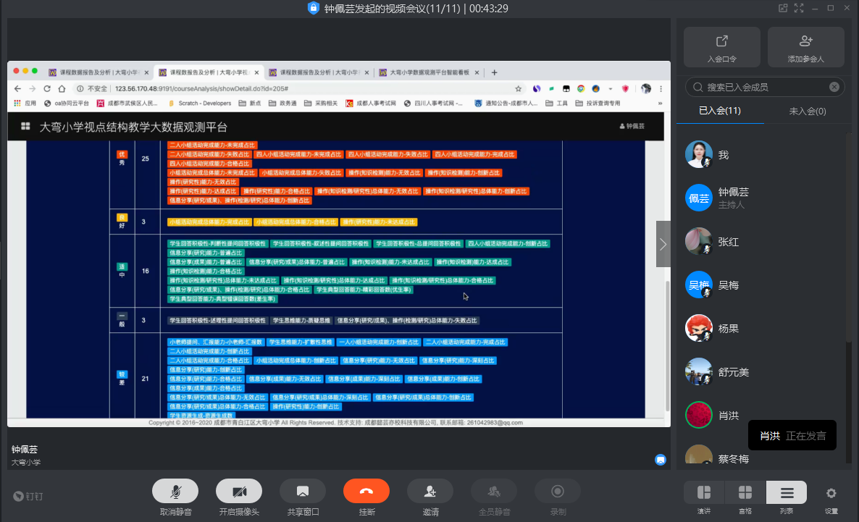Viewport: 859px width, 522px height.
Task: Click the 适中 green rating label
Action: coord(122,271)
